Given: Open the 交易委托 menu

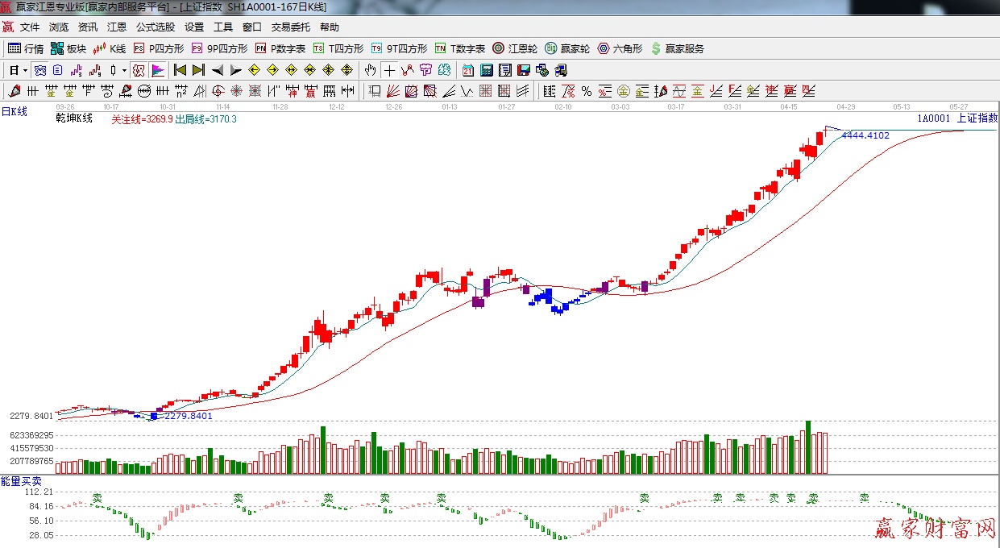Looking at the screenshot, I should [290, 27].
